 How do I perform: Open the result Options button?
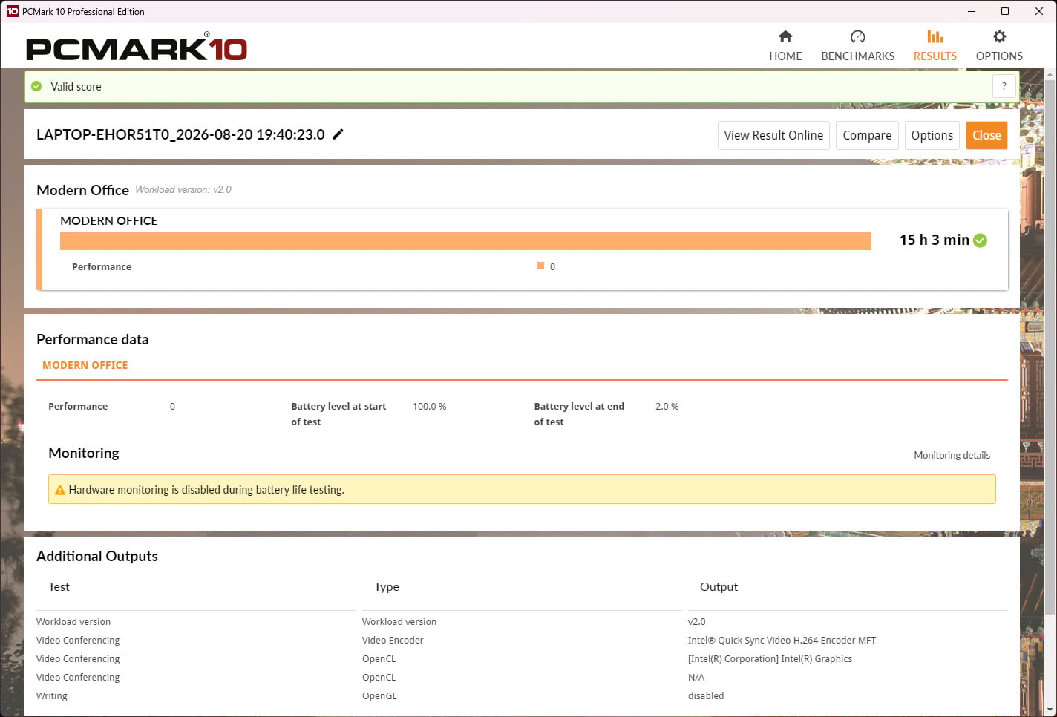click(932, 135)
